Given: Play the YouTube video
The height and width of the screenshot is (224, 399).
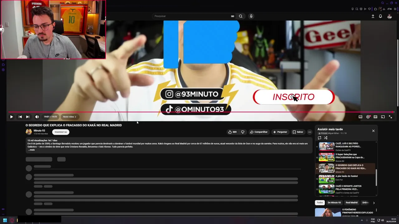Looking at the screenshot, I should coord(12,117).
